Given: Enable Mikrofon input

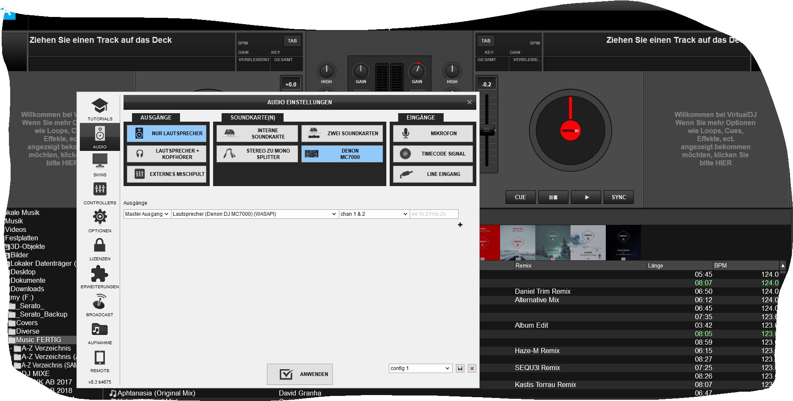Looking at the screenshot, I should click(x=433, y=133).
